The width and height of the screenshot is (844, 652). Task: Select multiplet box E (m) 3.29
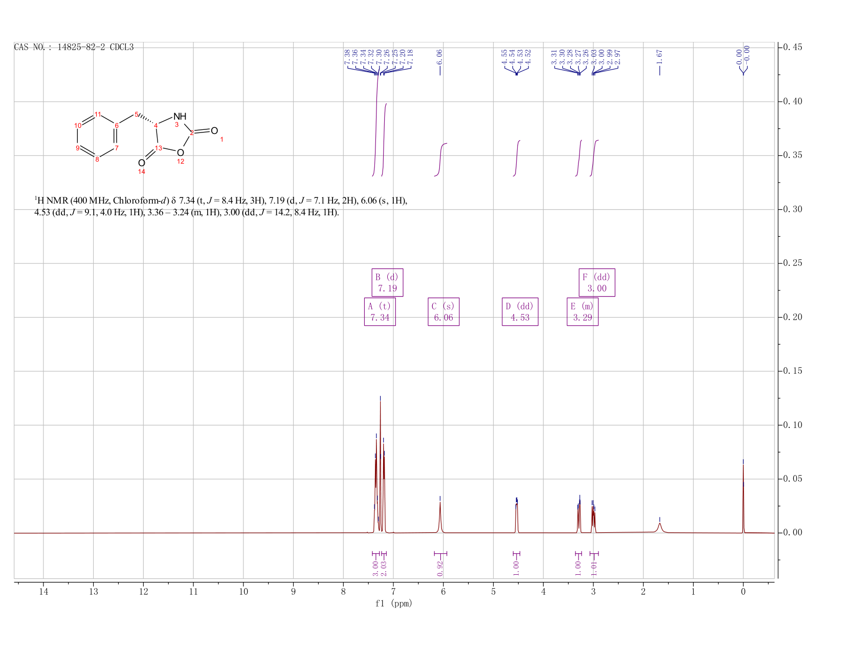tap(583, 311)
